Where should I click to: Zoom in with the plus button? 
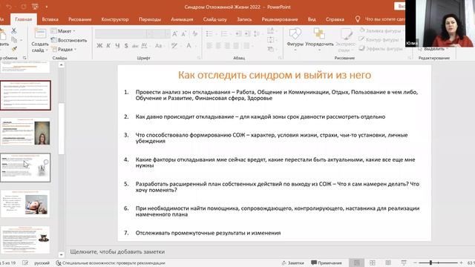[x=461, y=263]
